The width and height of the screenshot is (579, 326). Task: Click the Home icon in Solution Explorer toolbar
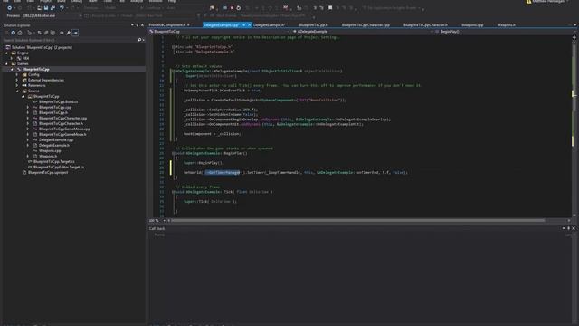click(x=20, y=33)
